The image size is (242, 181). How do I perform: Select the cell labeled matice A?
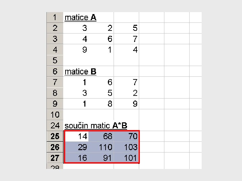pyautogui.click(x=80, y=17)
